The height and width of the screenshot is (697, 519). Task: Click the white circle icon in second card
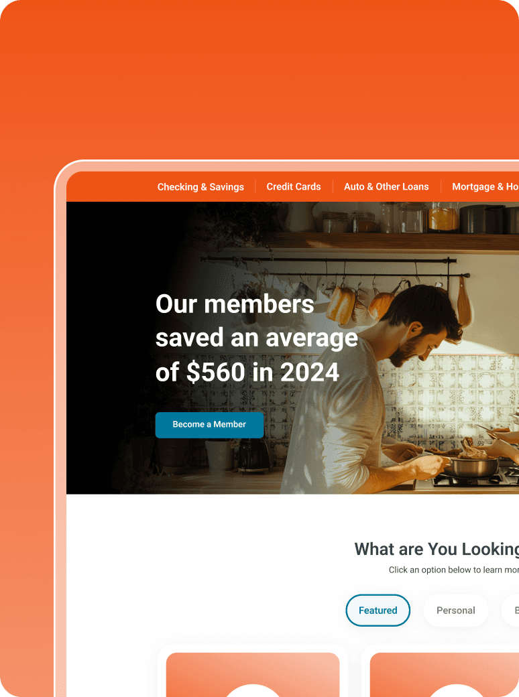[456, 690]
